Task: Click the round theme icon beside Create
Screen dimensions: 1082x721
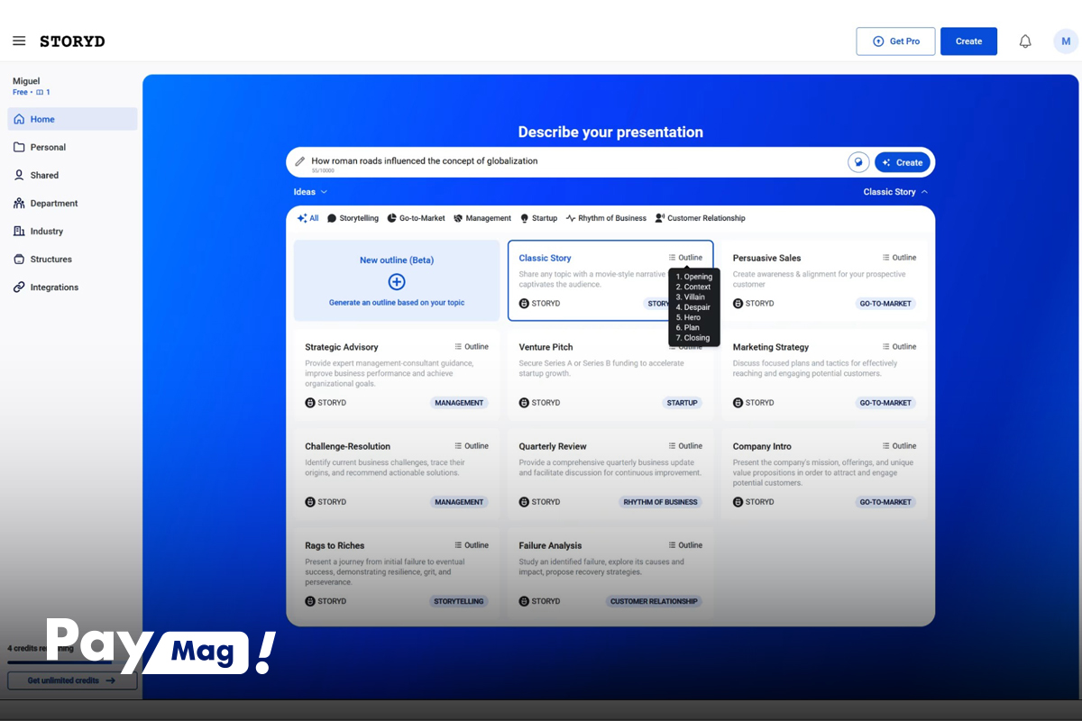Action: coord(858,162)
